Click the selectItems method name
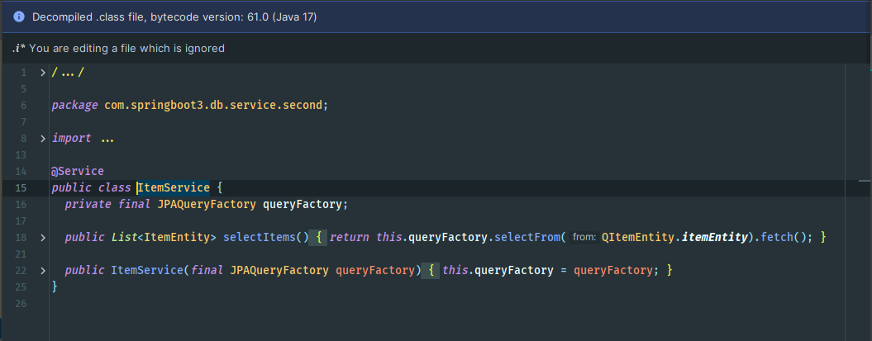Screen dimensions: 872x341 pyautogui.click(x=260, y=237)
